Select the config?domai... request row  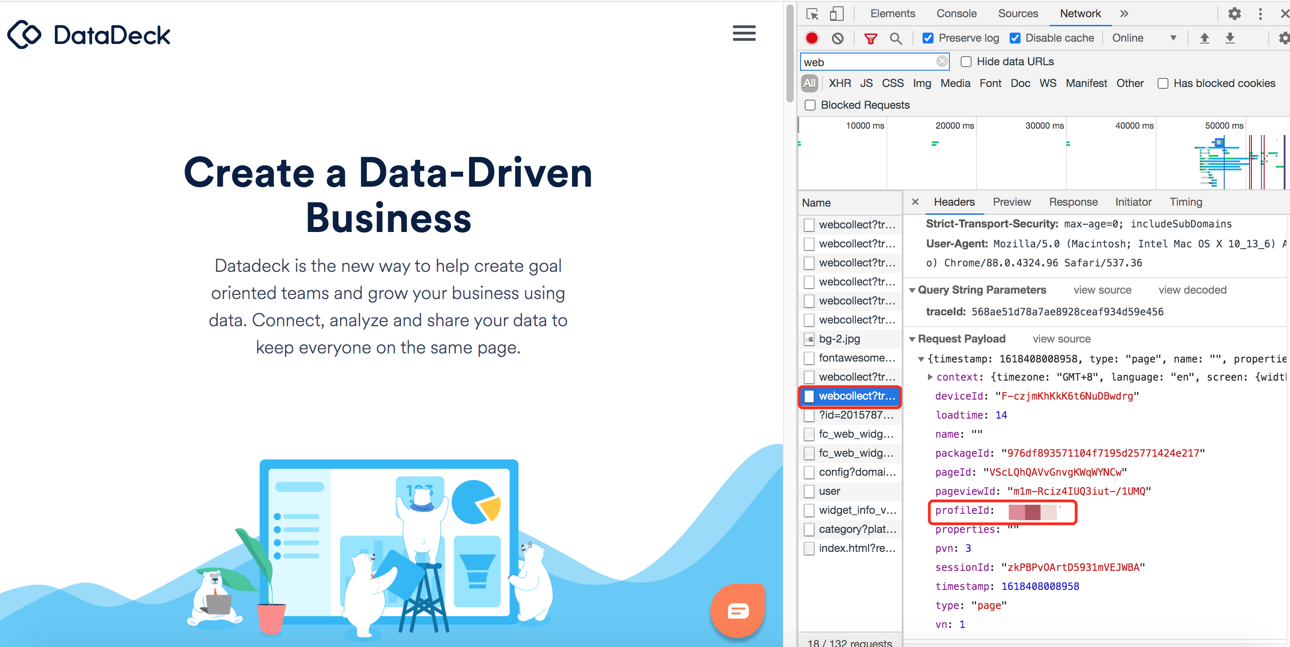850,472
